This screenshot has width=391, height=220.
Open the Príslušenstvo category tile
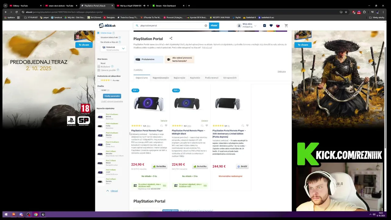(x=148, y=59)
